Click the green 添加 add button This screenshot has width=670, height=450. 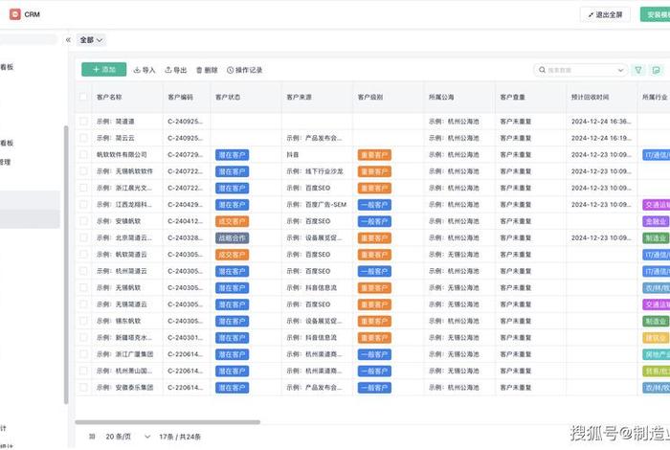103,69
